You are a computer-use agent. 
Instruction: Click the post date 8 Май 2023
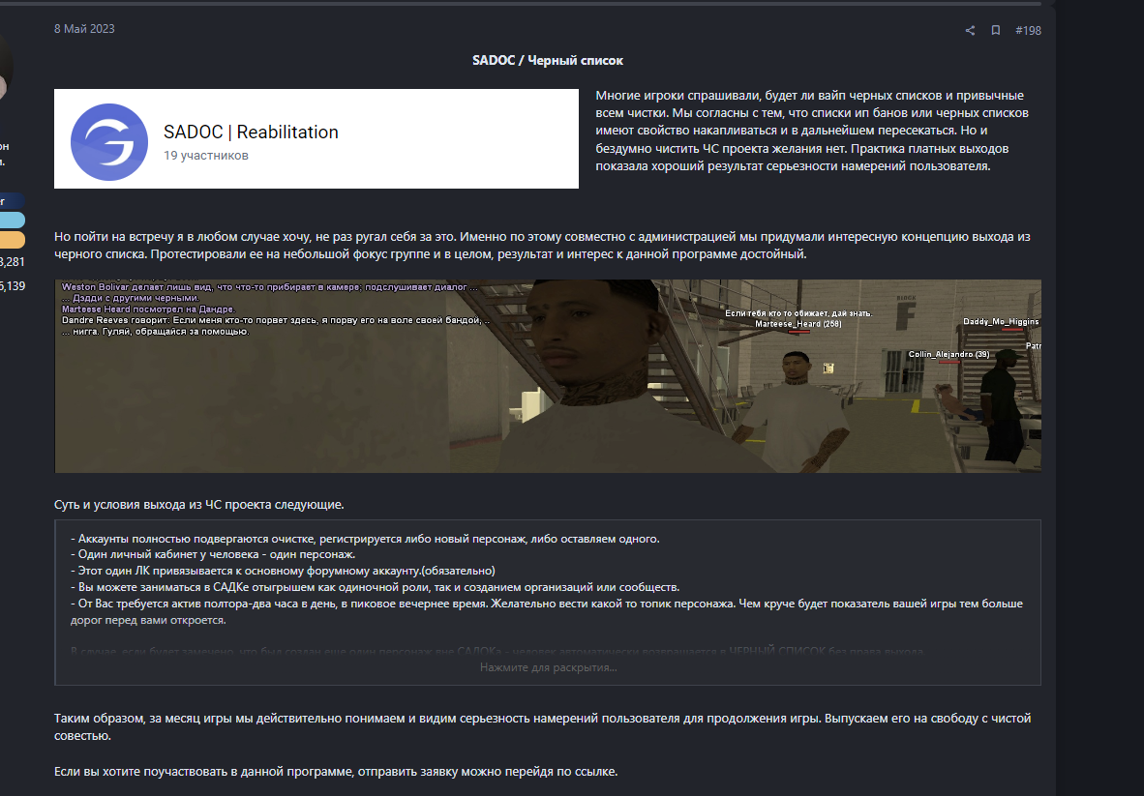84,29
